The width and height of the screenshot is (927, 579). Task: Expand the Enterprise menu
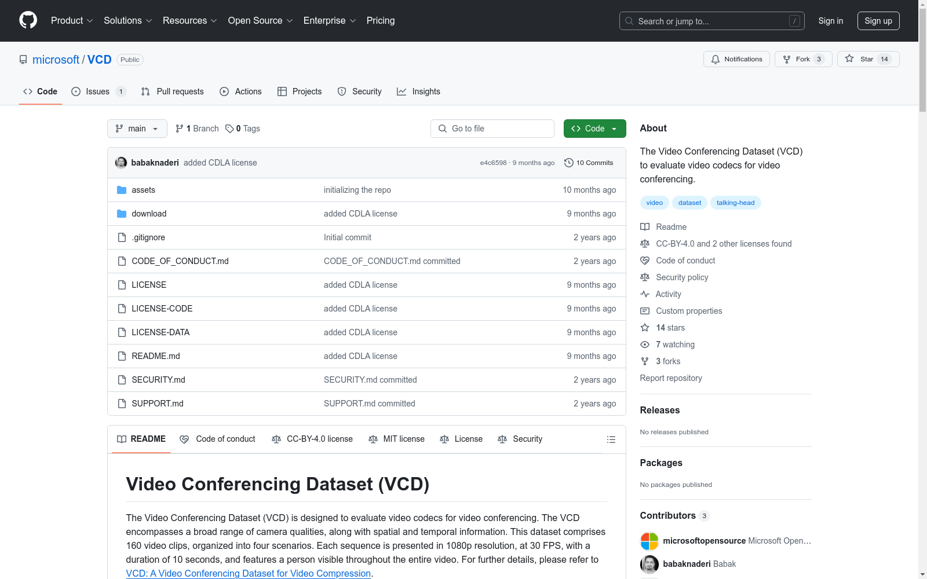coord(330,20)
